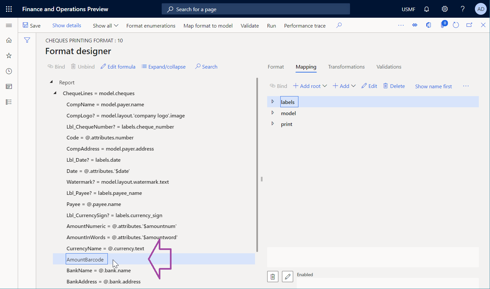The width and height of the screenshot is (490, 289).
Task: Click the splitter handle between panes
Action: click(x=262, y=179)
